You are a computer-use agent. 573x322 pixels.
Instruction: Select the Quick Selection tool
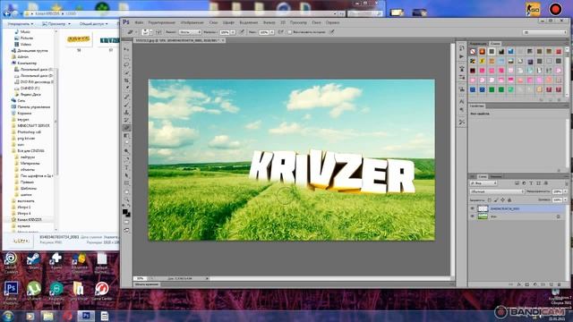point(126,72)
